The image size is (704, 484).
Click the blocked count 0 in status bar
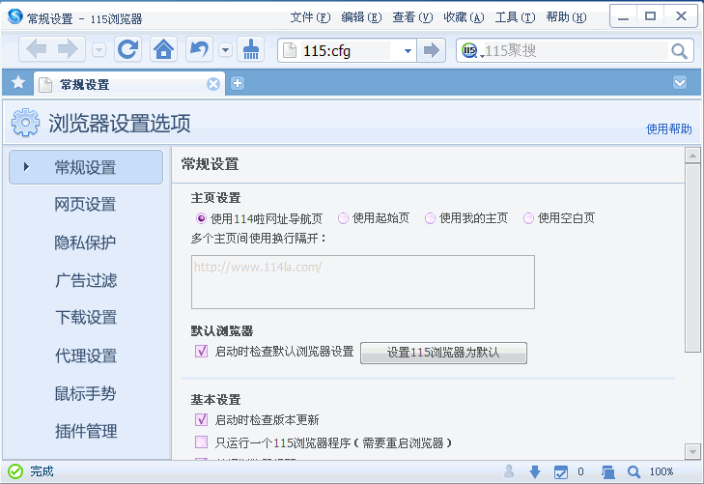580,471
